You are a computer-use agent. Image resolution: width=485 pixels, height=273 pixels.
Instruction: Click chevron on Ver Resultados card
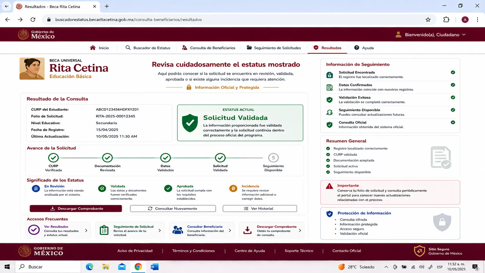86,230
